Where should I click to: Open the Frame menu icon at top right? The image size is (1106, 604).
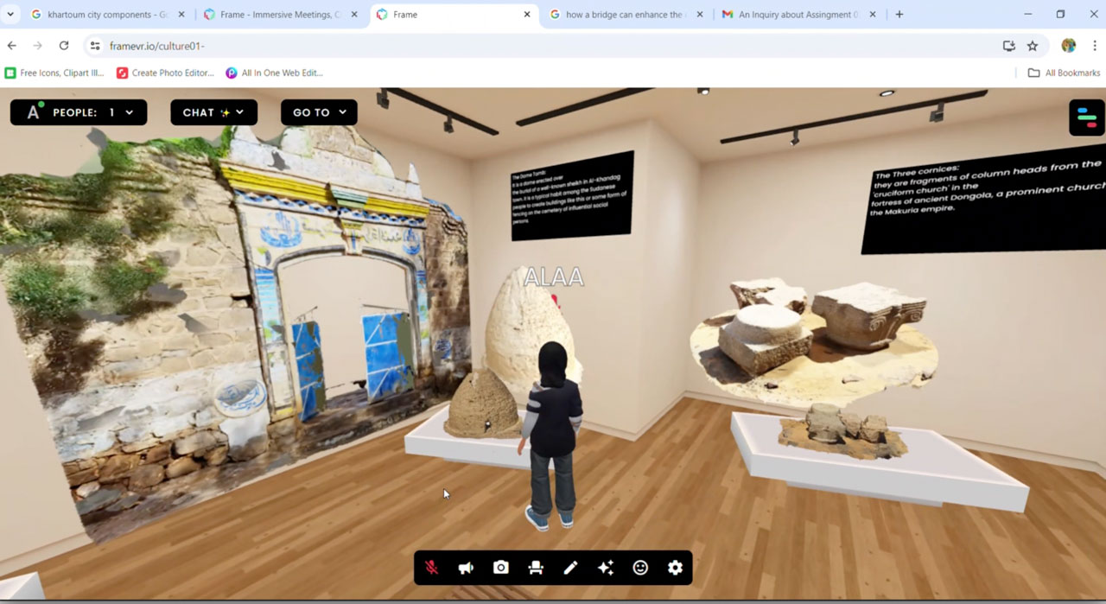(x=1087, y=118)
